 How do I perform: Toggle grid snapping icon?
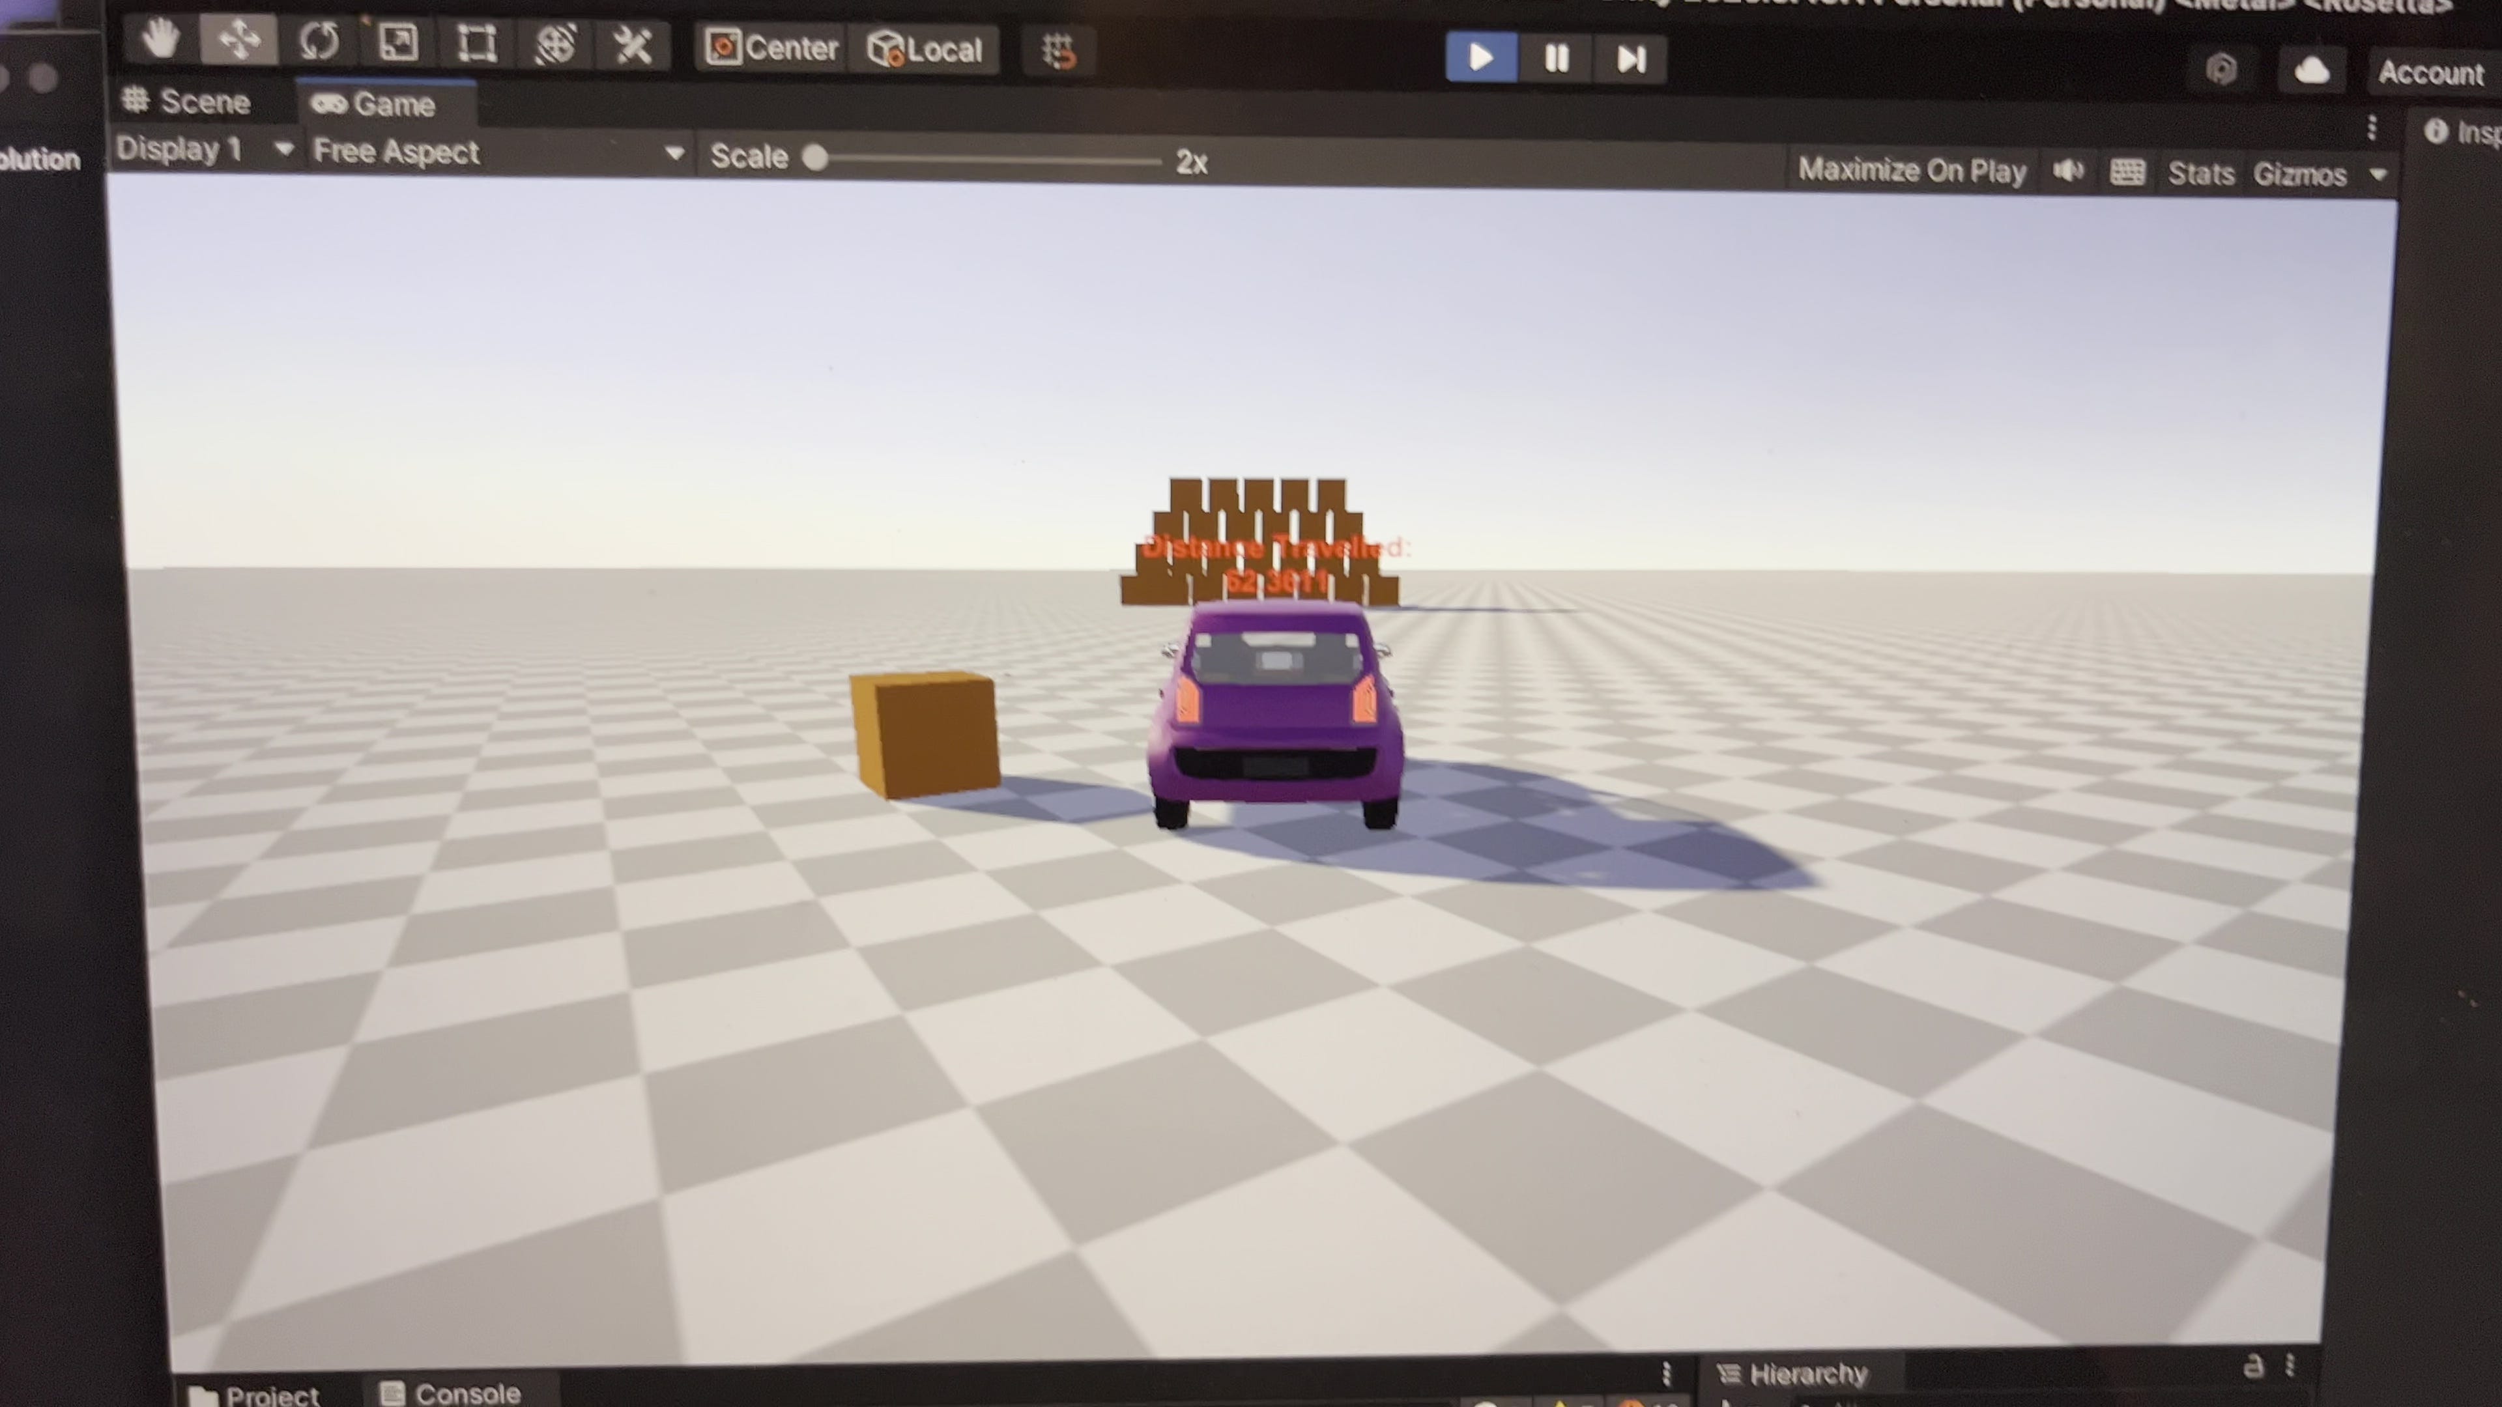click(x=1059, y=51)
